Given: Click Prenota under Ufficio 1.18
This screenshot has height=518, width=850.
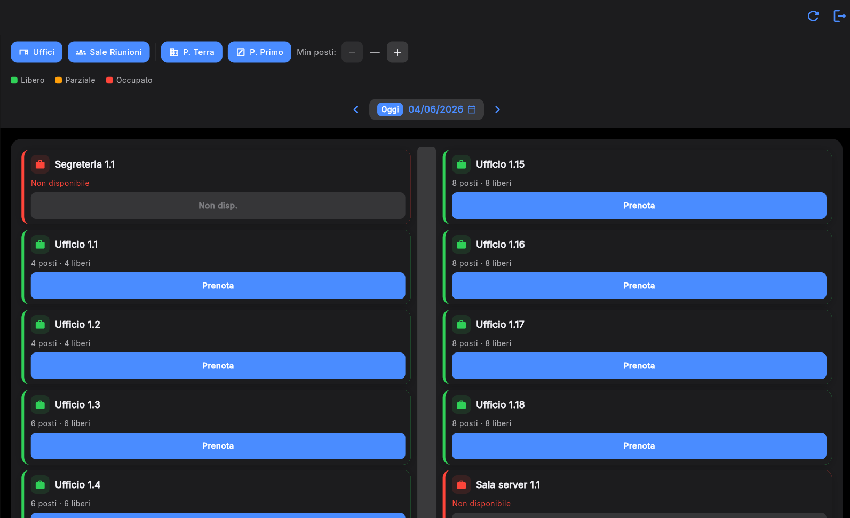Looking at the screenshot, I should (x=639, y=446).
